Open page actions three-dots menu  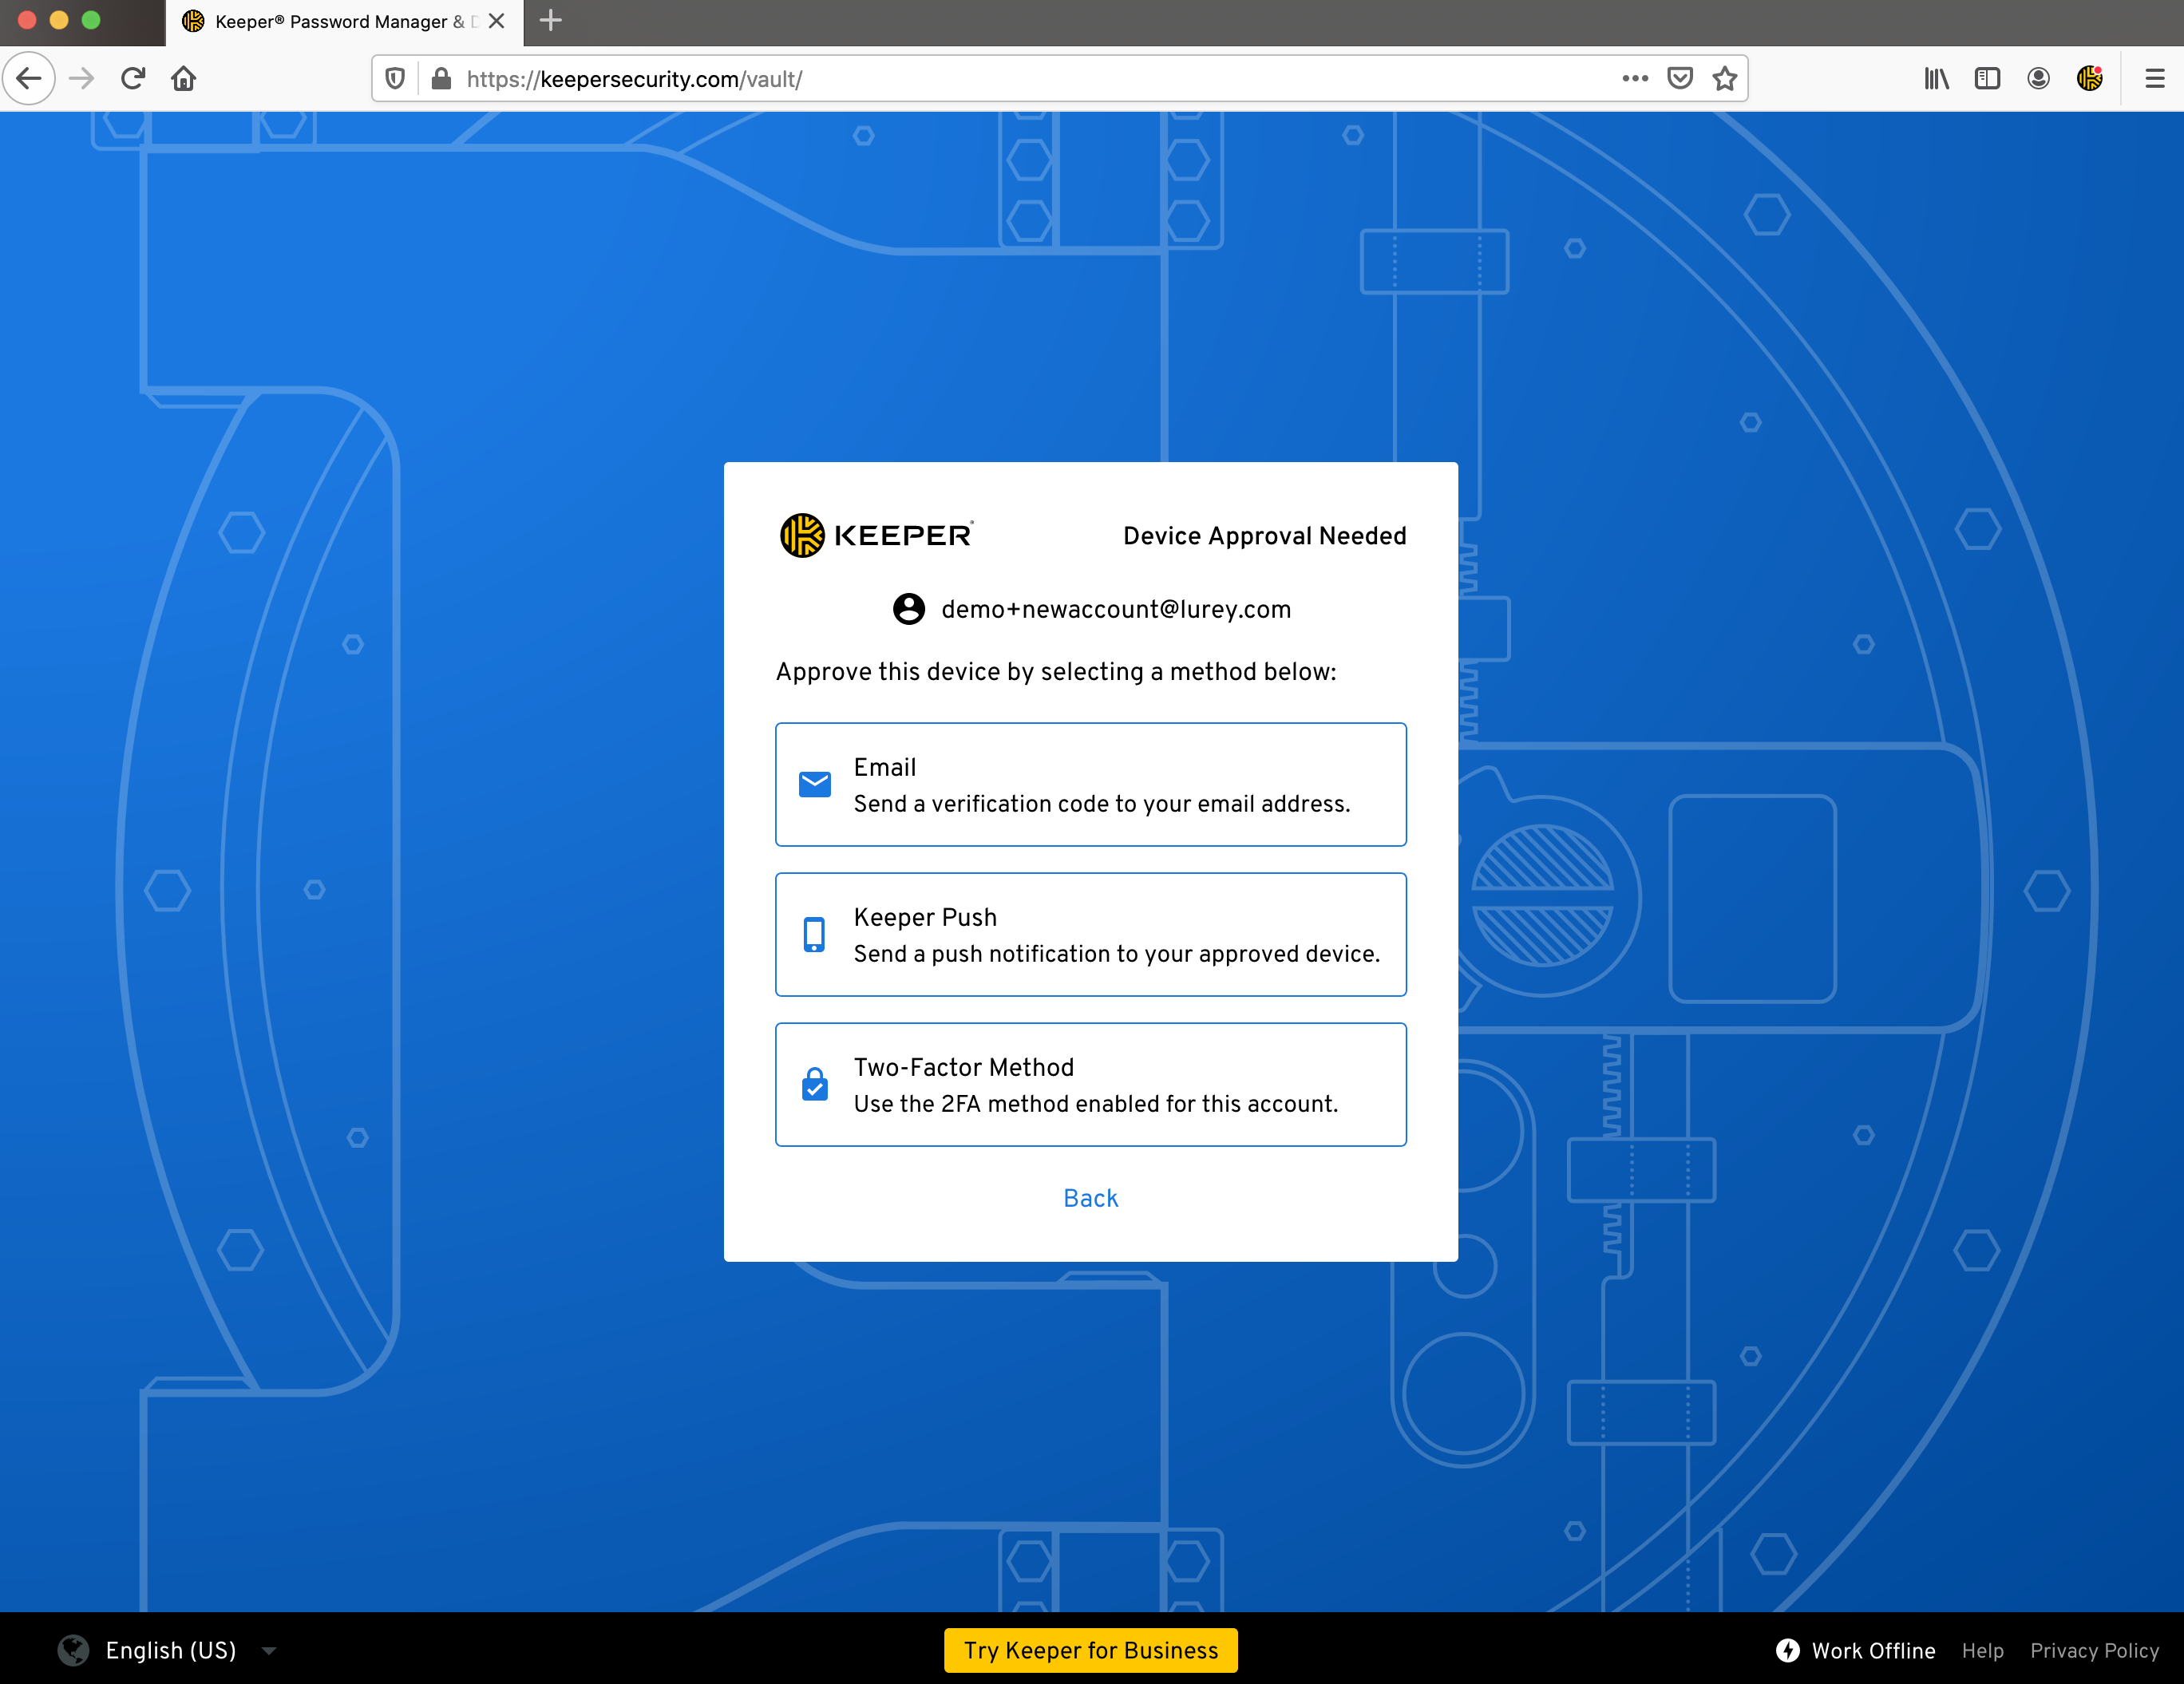(1635, 78)
